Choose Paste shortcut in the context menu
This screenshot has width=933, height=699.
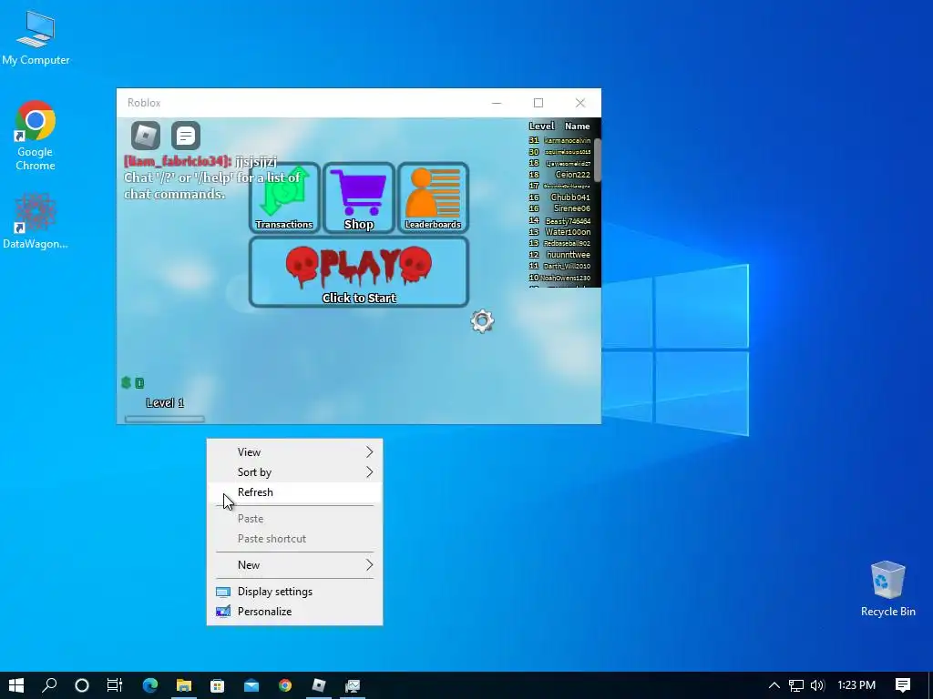click(x=294, y=539)
